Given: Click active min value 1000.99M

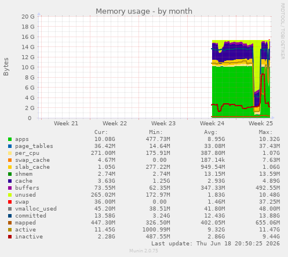Looking at the screenshot, I should pyautogui.click(x=156, y=230).
